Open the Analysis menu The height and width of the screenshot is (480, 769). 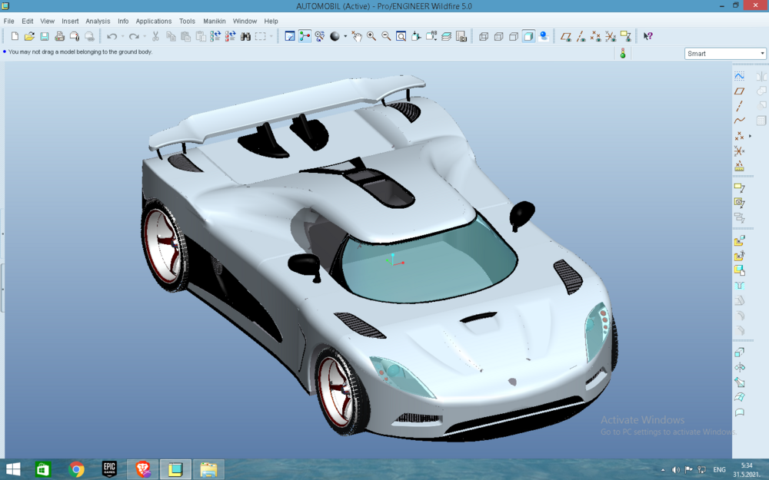pyautogui.click(x=98, y=21)
